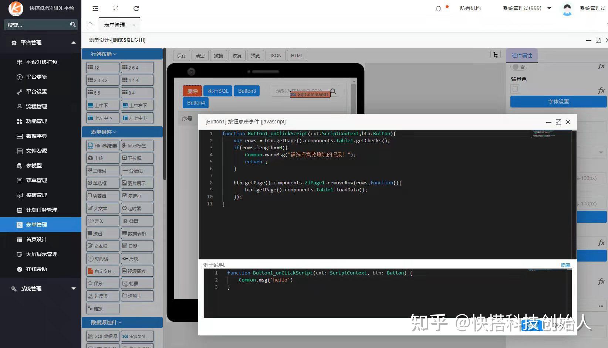
Task: Select the 块容器 container component
Action: click(103, 196)
